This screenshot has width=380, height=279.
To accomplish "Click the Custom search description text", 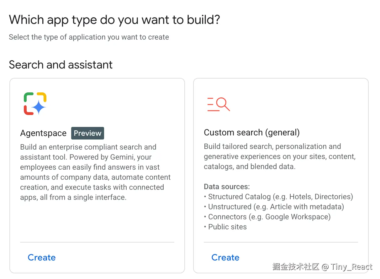I will click(x=279, y=156).
